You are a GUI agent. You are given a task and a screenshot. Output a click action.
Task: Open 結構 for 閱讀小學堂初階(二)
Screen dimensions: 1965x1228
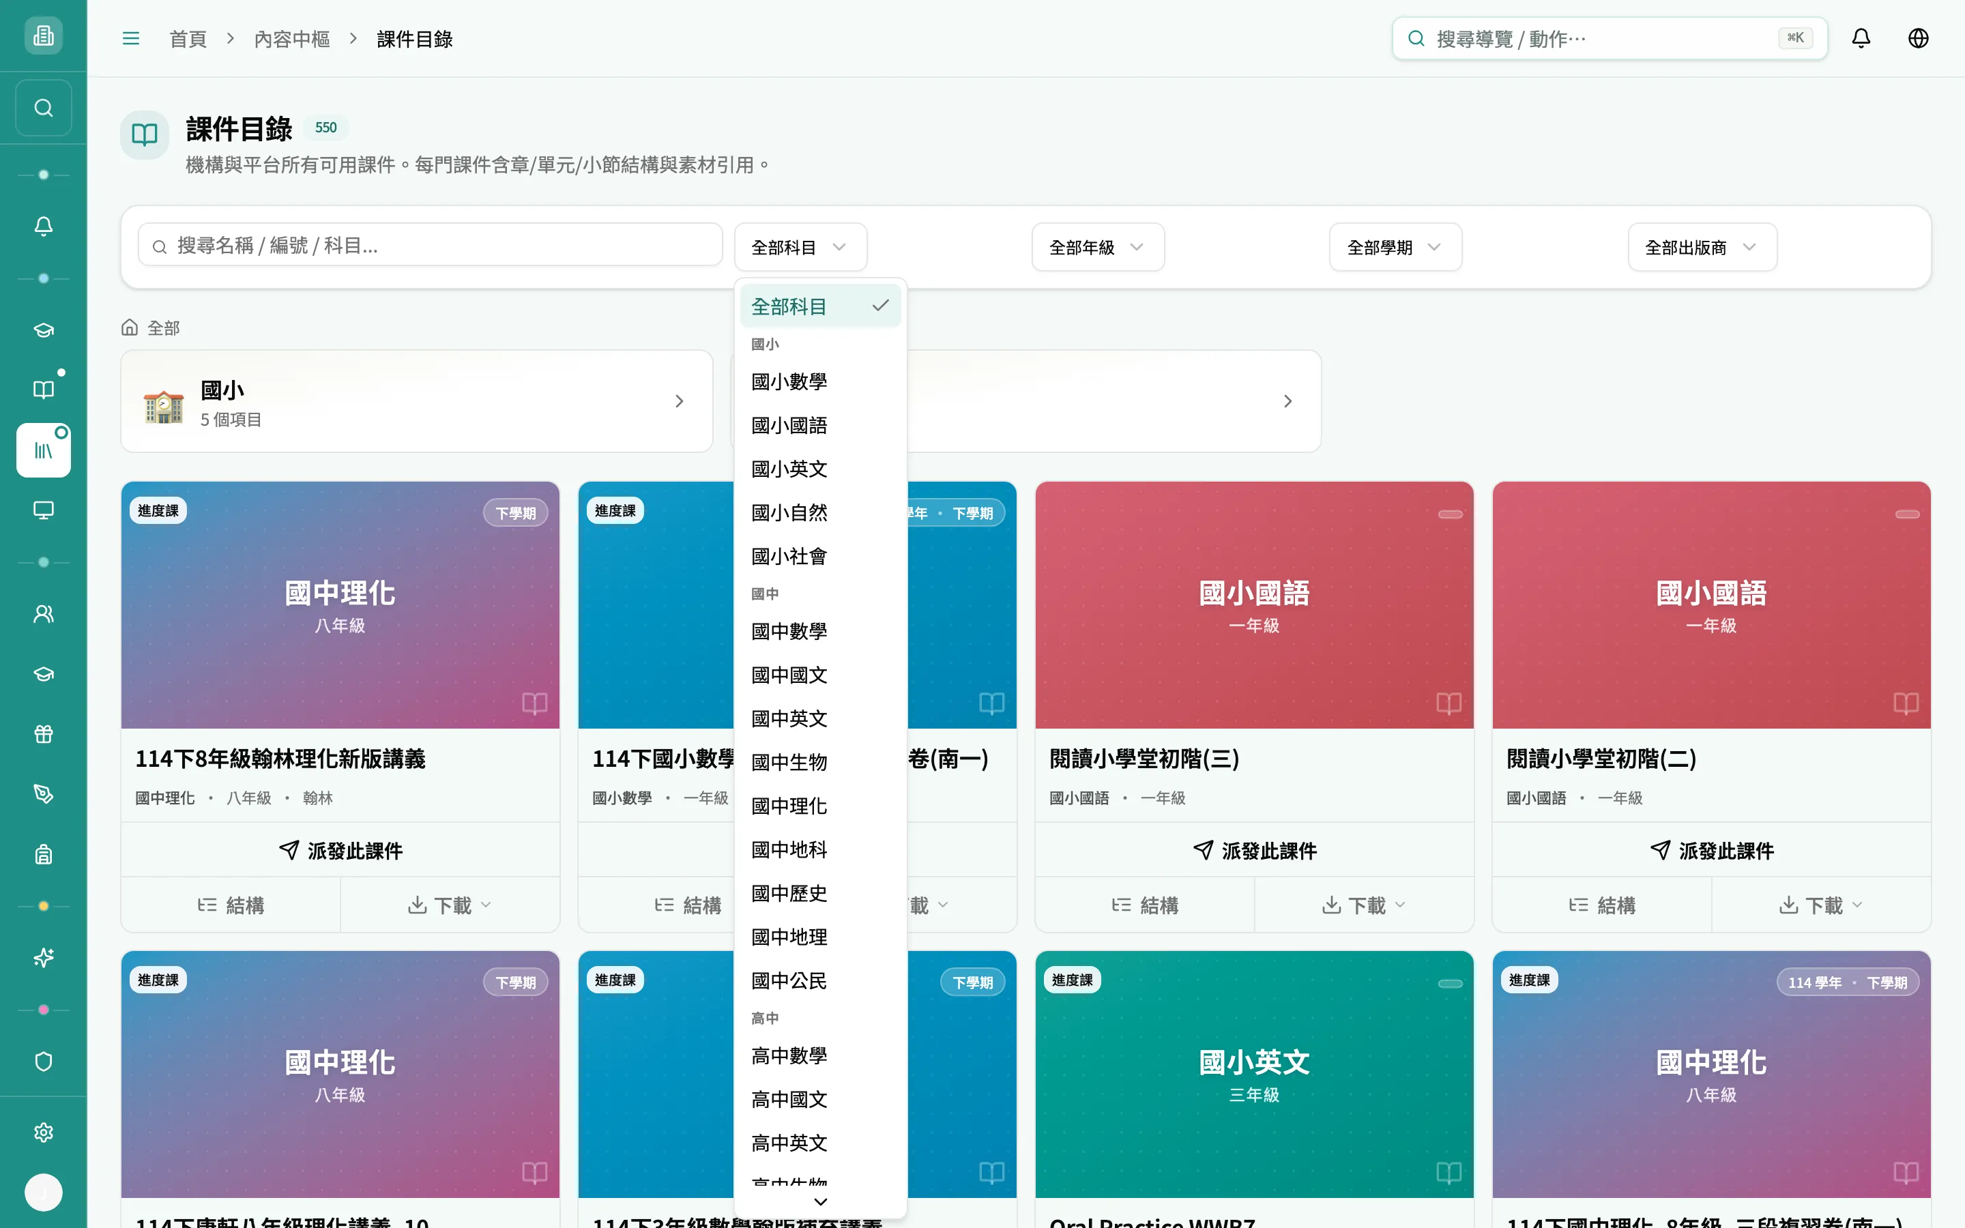pyautogui.click(x=1602, y=905)
